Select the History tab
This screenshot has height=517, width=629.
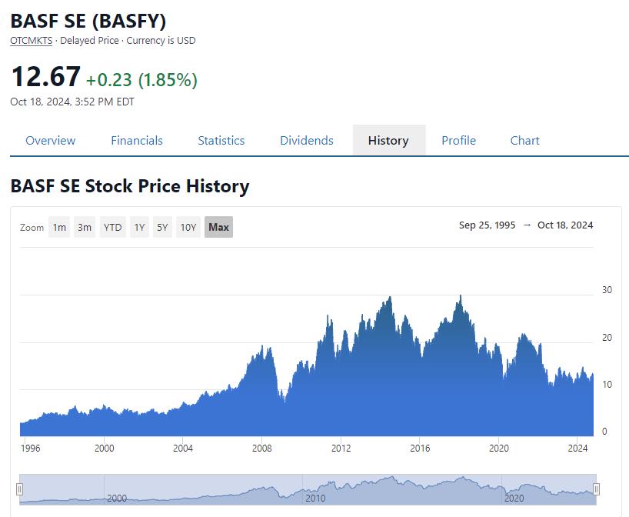click(388, 140)
